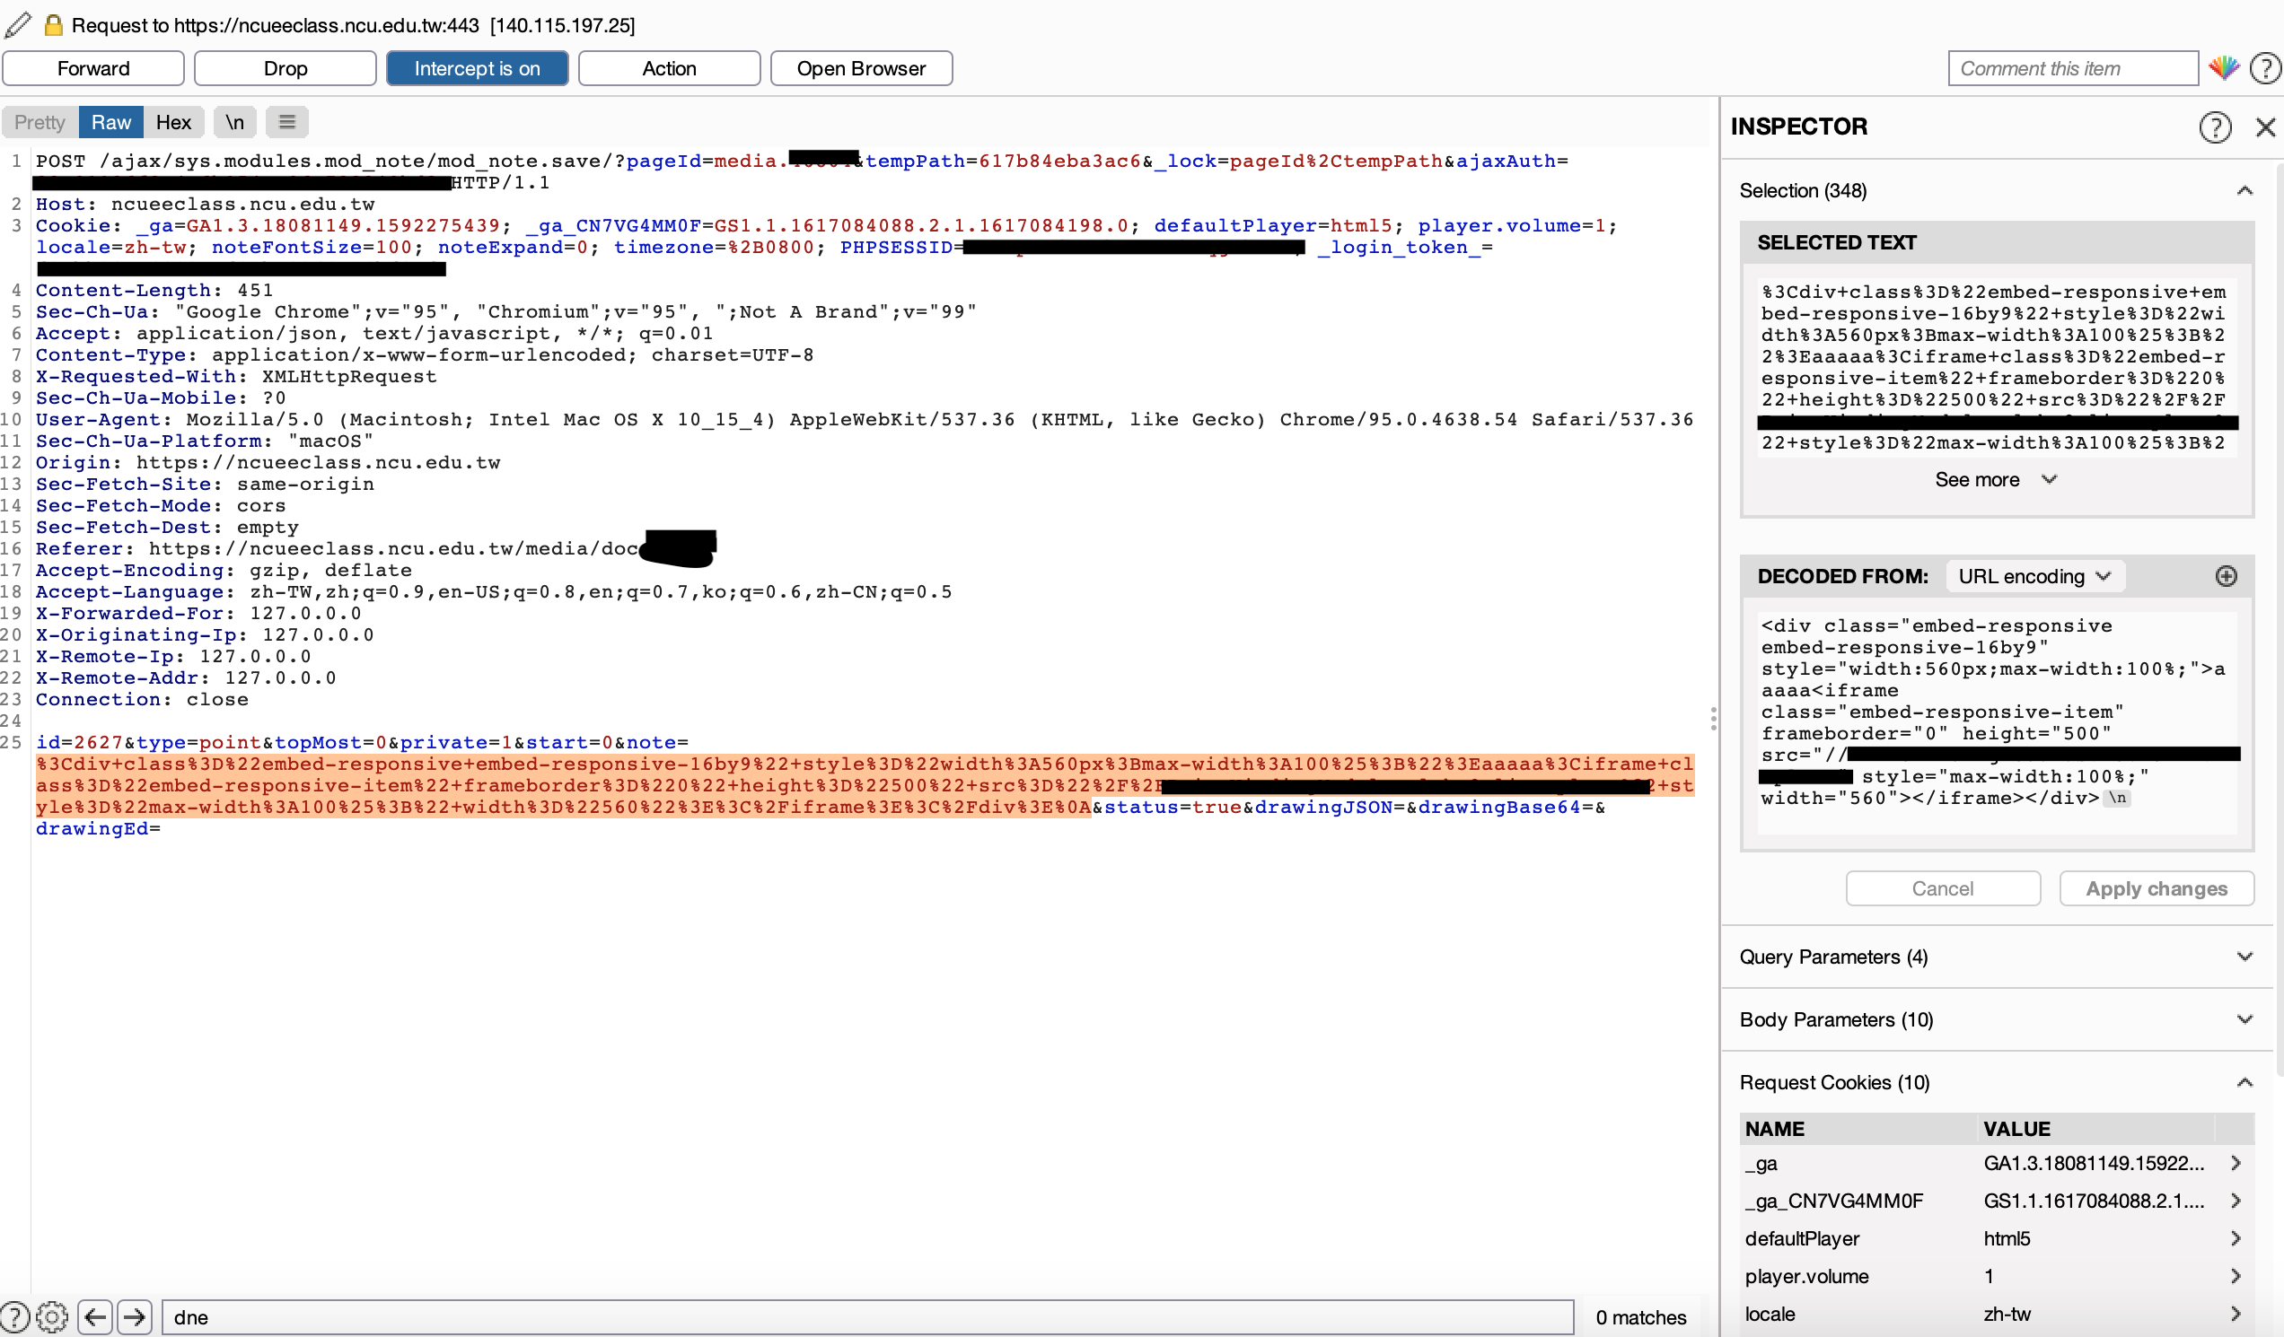Click the NAME column header in cookies table
The width and height of the screenshot is (2284, 1337).
point(1858,1129)
